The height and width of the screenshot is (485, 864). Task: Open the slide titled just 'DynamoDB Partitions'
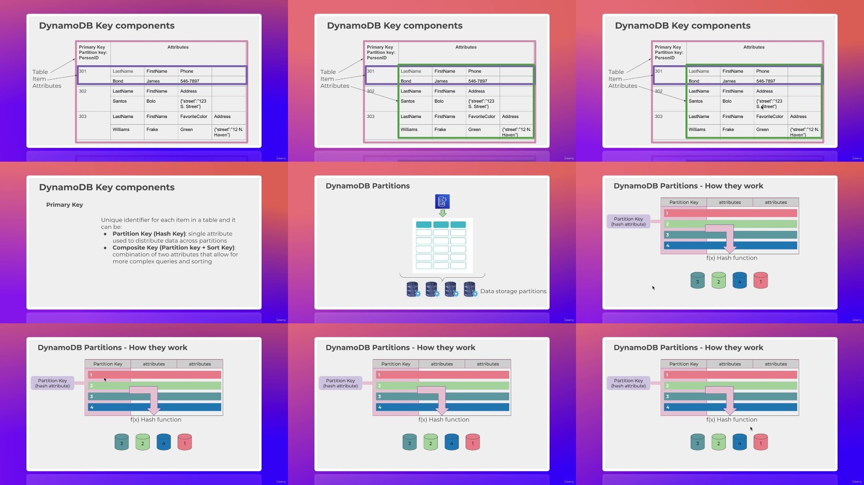(x=432, y=243)
